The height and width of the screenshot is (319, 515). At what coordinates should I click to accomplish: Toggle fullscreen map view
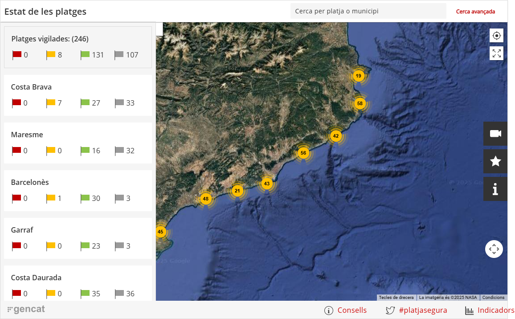coord(496,53)
